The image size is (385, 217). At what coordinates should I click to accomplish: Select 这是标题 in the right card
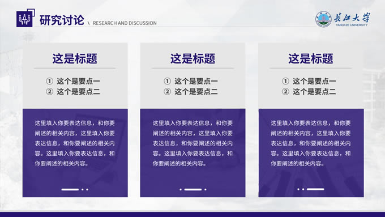(x=311, y=58)
